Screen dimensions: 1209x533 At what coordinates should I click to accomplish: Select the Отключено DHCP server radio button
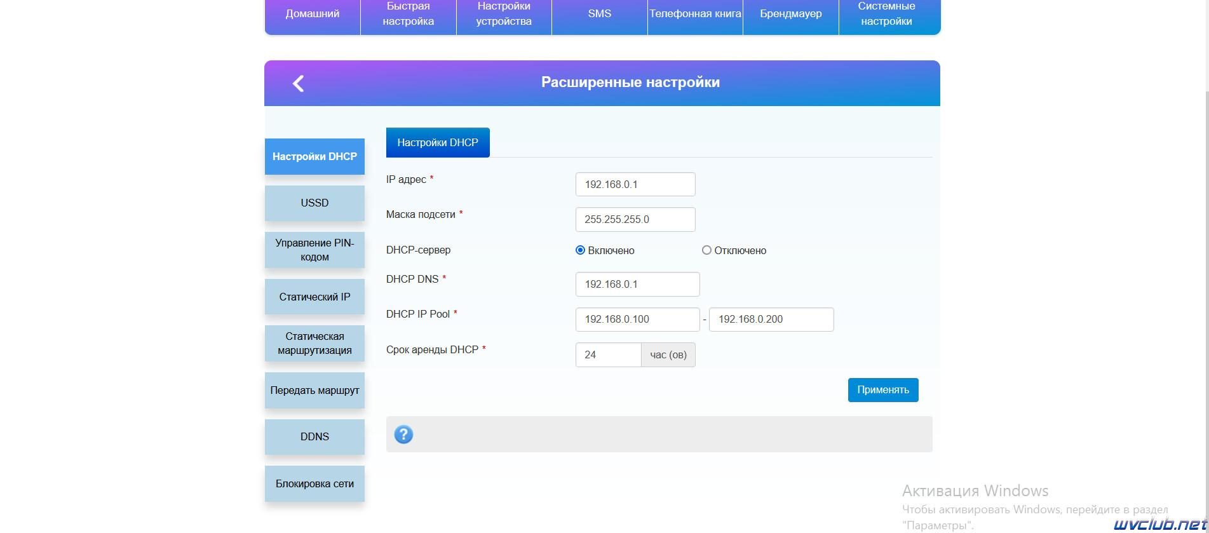706,250
